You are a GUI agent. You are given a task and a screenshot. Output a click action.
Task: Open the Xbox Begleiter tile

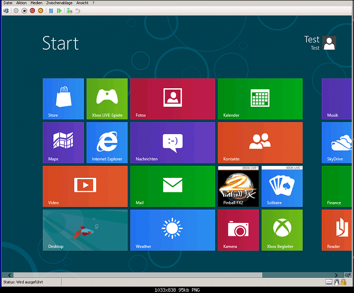pyautogui.click(x=282, y=230)
